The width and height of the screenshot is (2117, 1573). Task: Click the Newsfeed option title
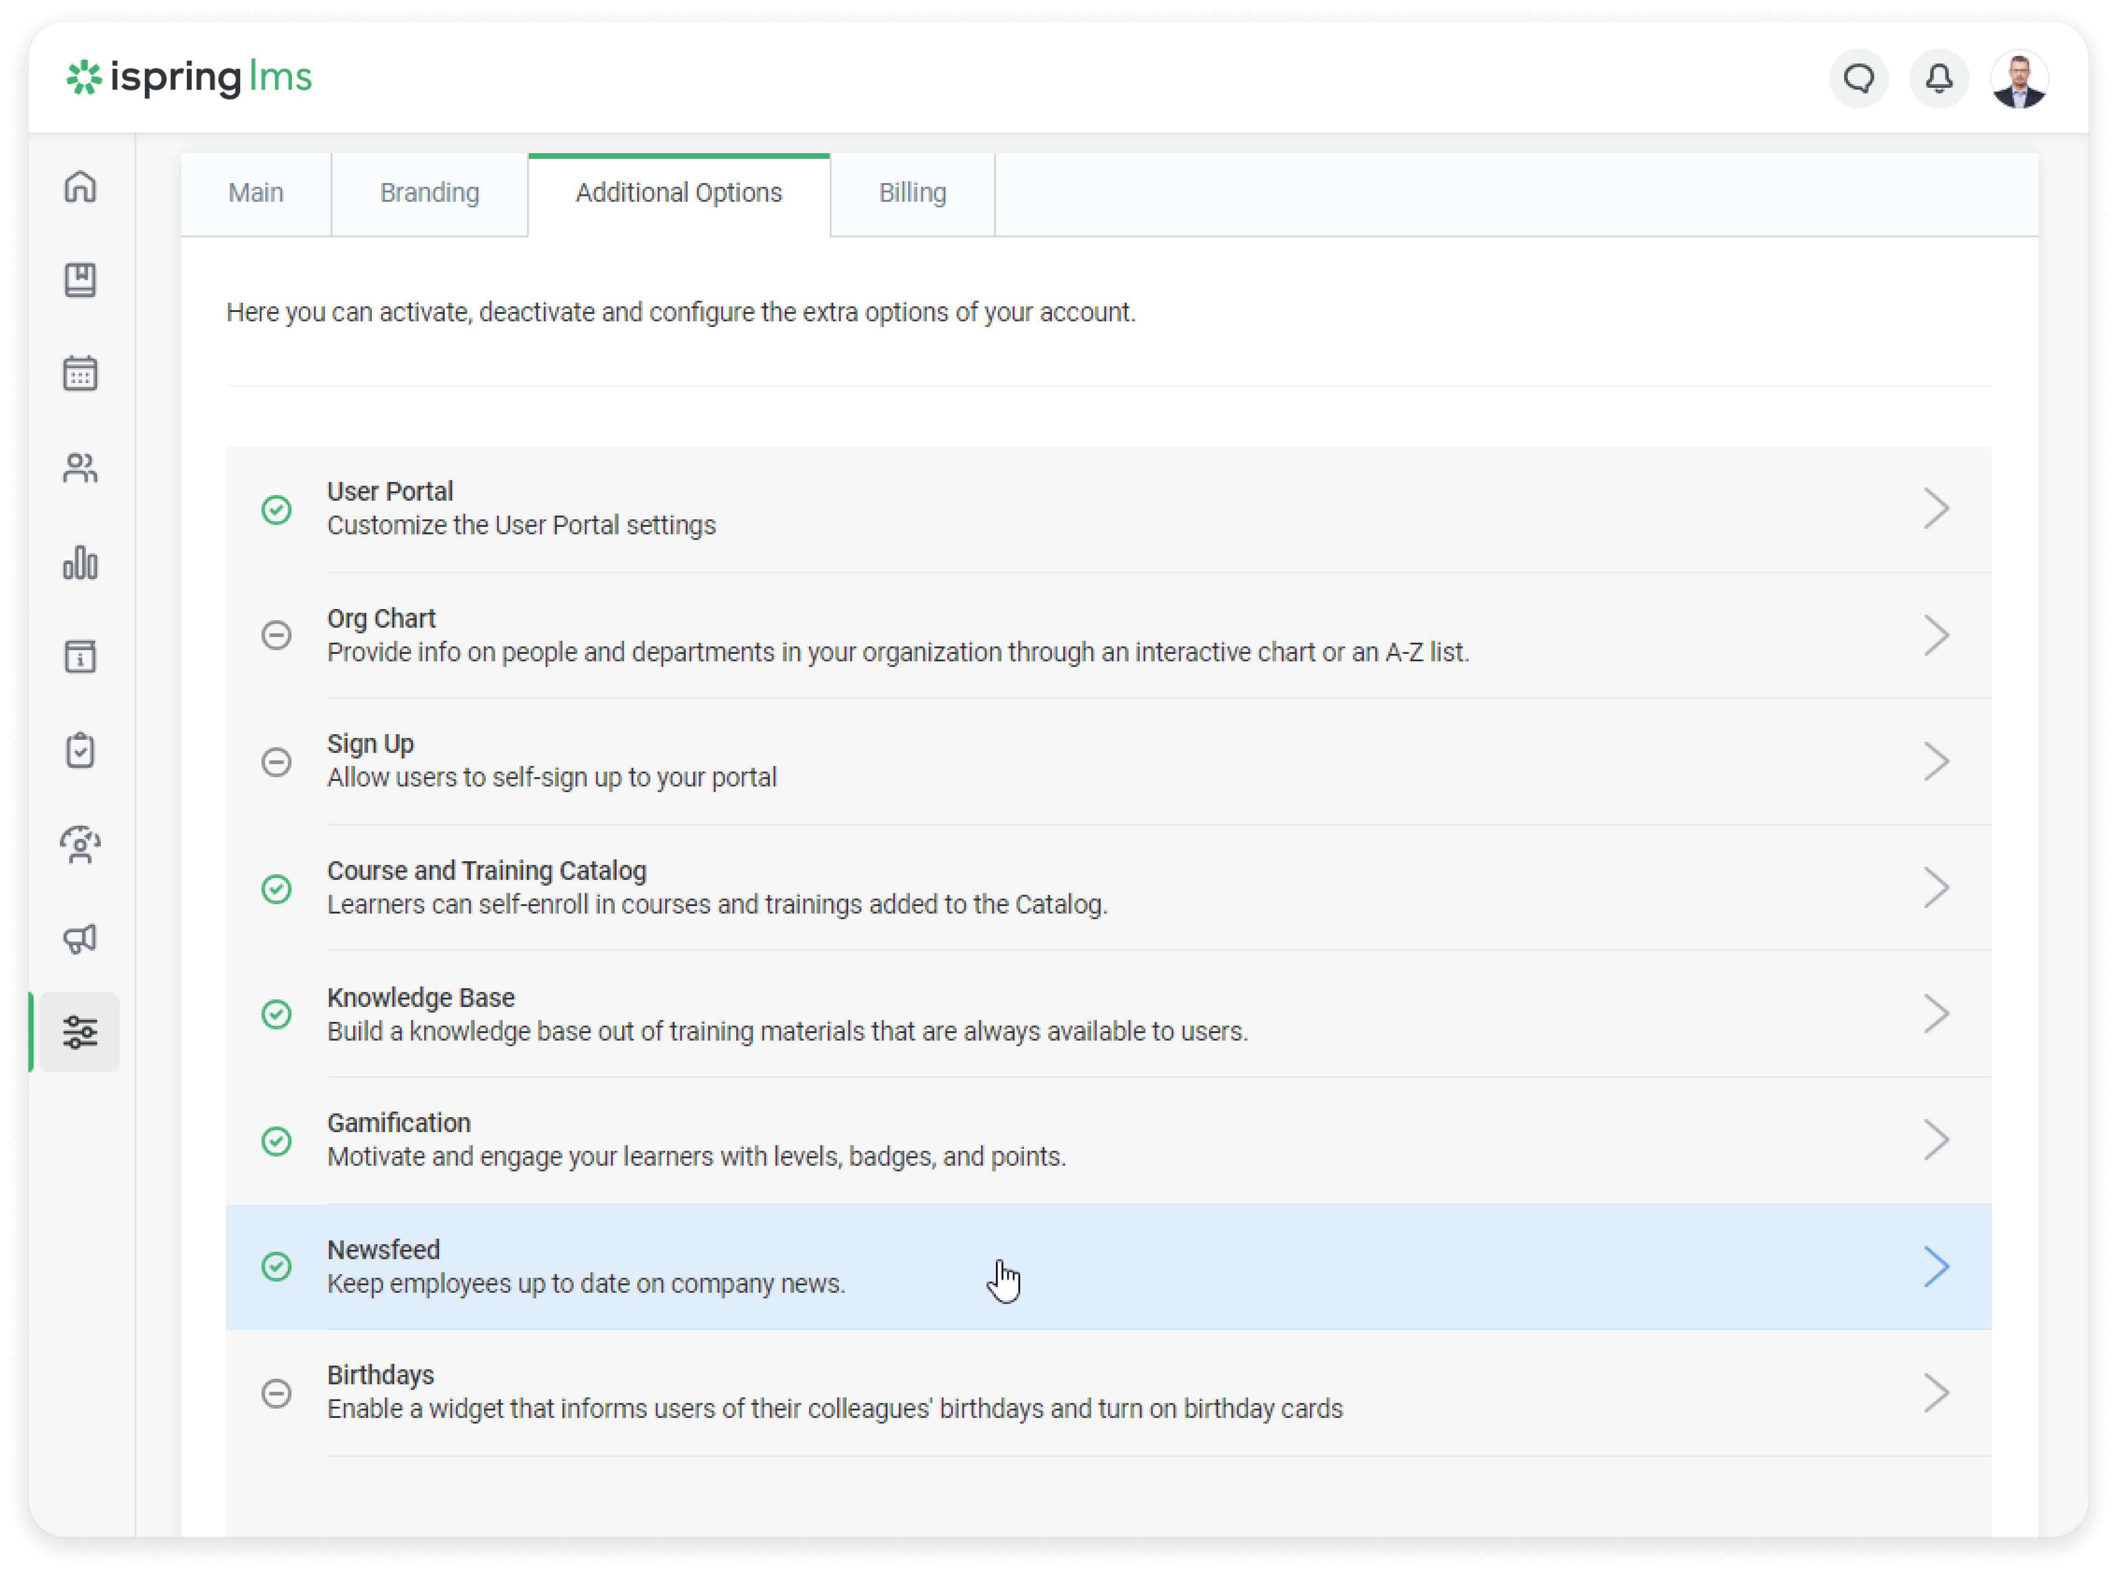pos(384,1249)
